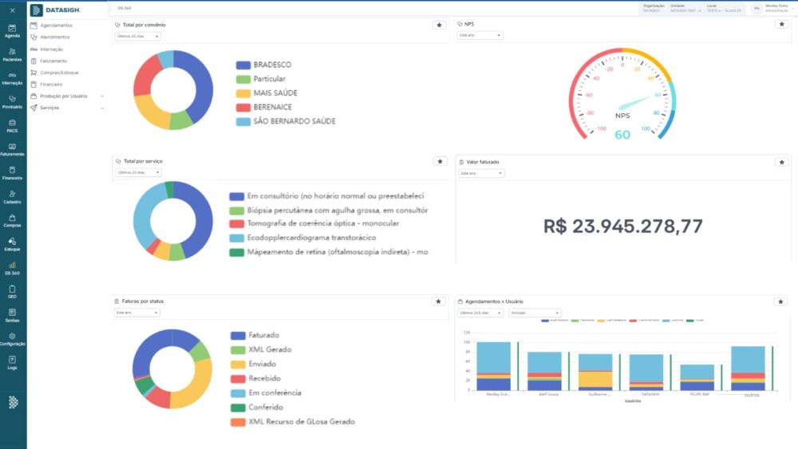Open the PACS module

(x=12, y=126)
